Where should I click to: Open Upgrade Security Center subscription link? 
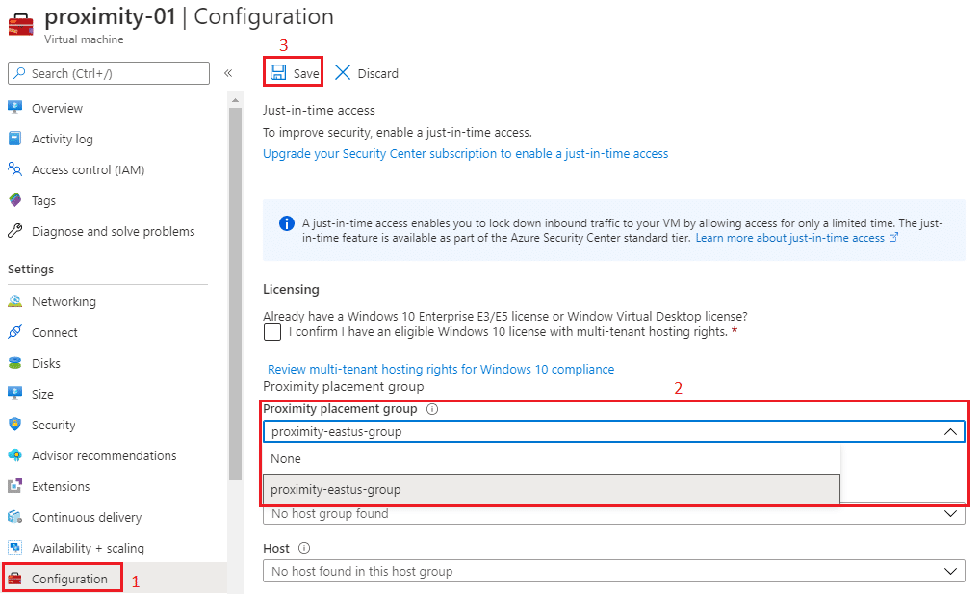point(466,154)
